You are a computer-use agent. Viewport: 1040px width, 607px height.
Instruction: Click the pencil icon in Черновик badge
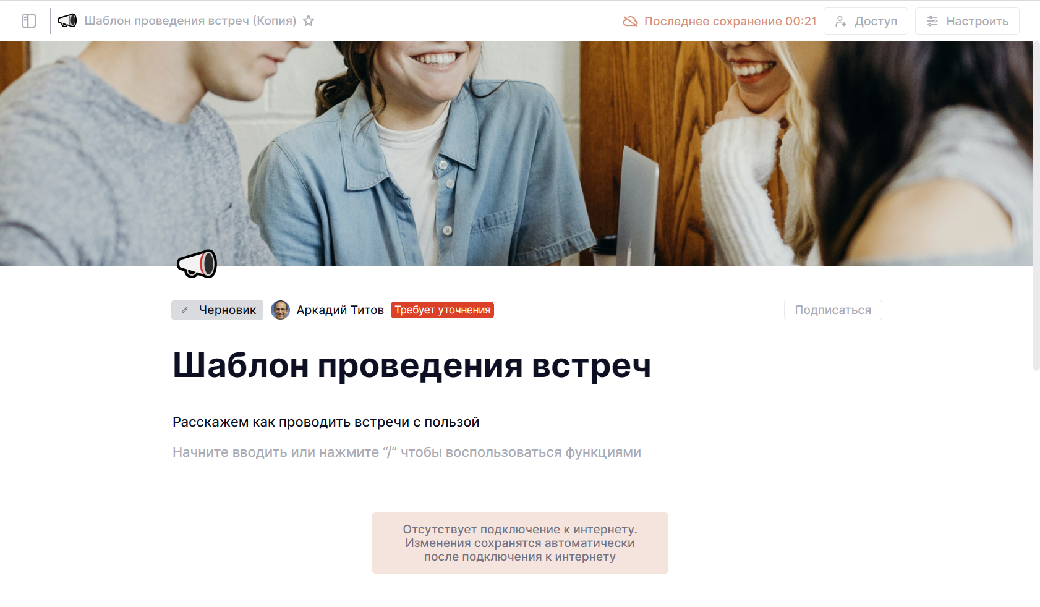(185, 310)
